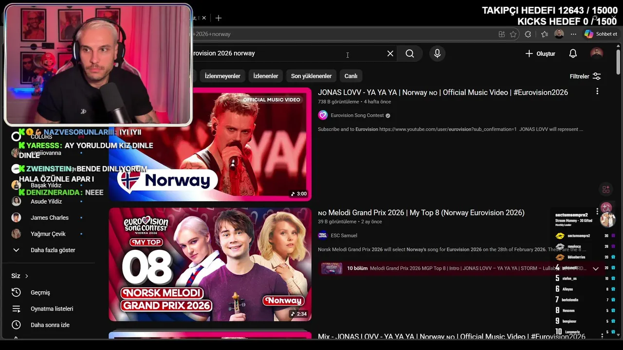
Task: Play the JONAS LOVV Norway thumbnail
Action: pos(210,144)
